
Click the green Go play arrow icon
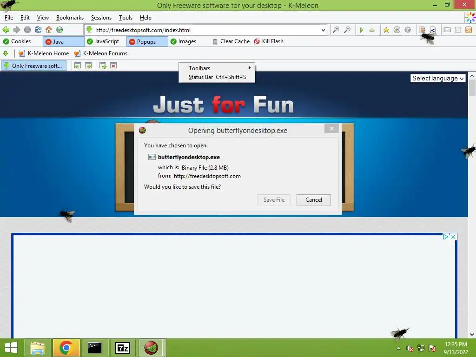point(361,30)
